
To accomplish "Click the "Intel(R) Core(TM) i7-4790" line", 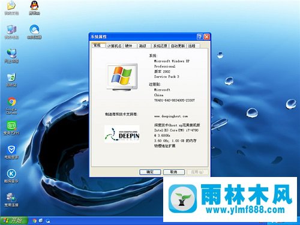I will [176, 130].
